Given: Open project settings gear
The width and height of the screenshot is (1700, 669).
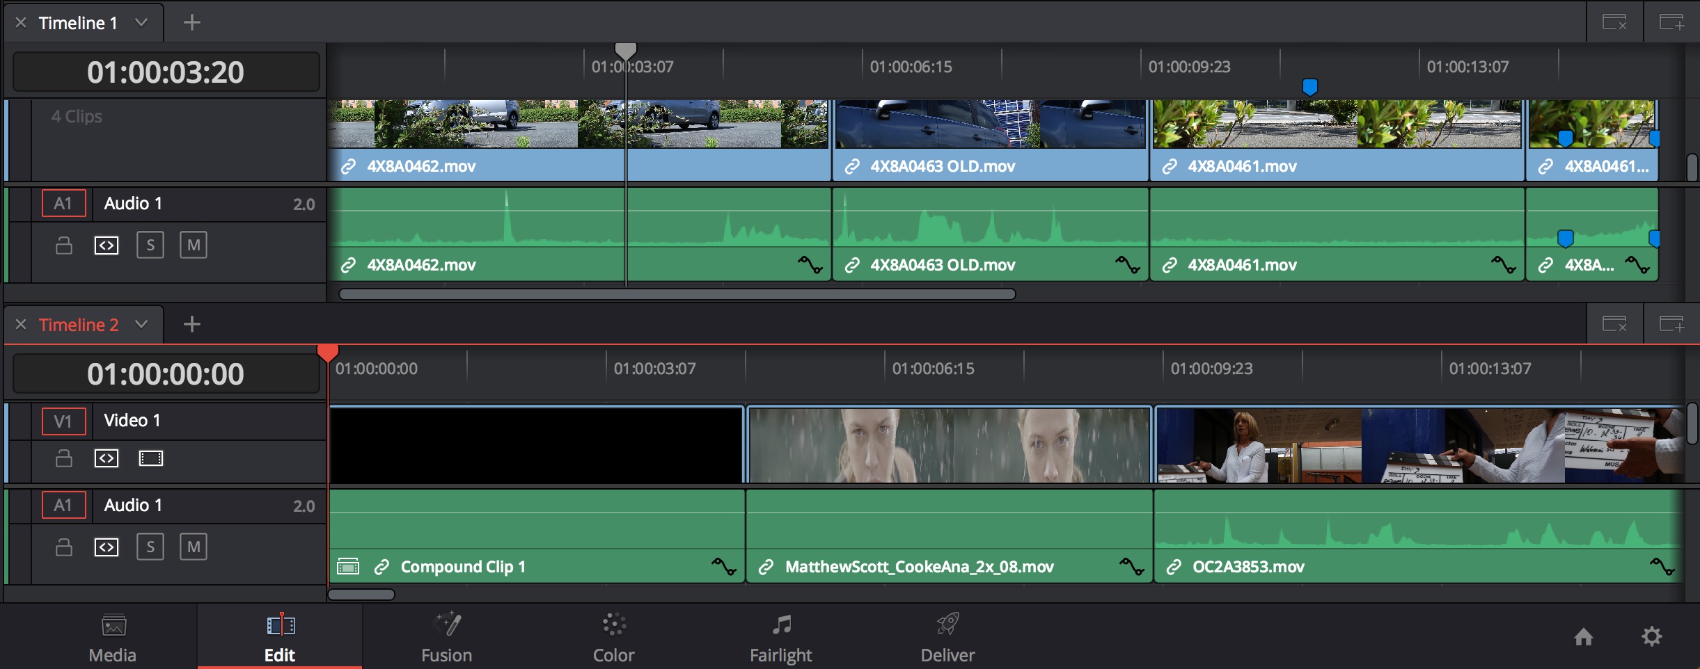Looking at the screenshot, I should 1651,636.
